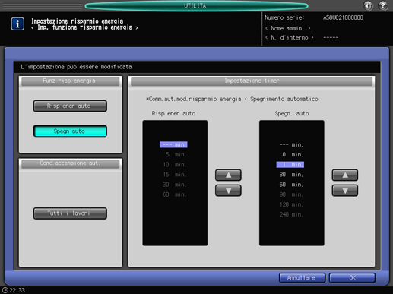Pick '60 min.' in Spegn. auto list
The width and height of the screenshot is (393, 294).
click(290, 185)
